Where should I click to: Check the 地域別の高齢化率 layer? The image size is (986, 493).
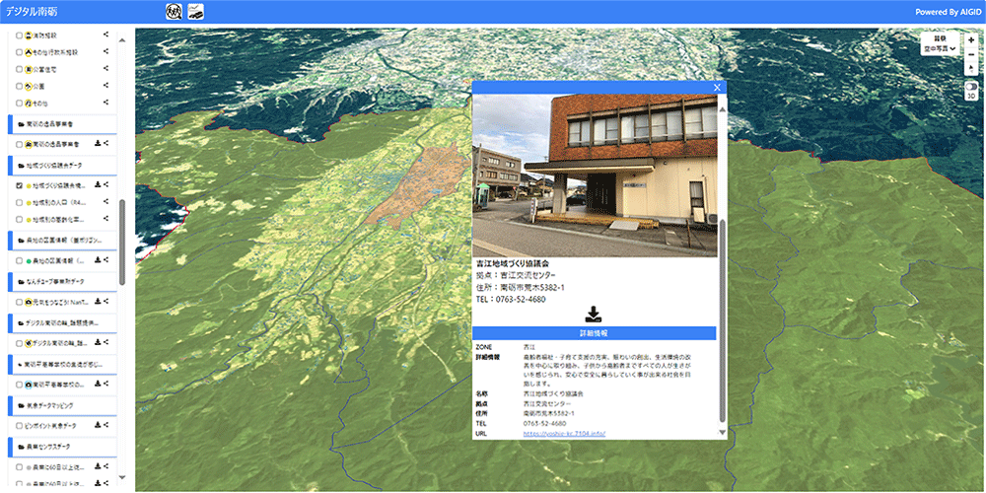coord(19,220)
